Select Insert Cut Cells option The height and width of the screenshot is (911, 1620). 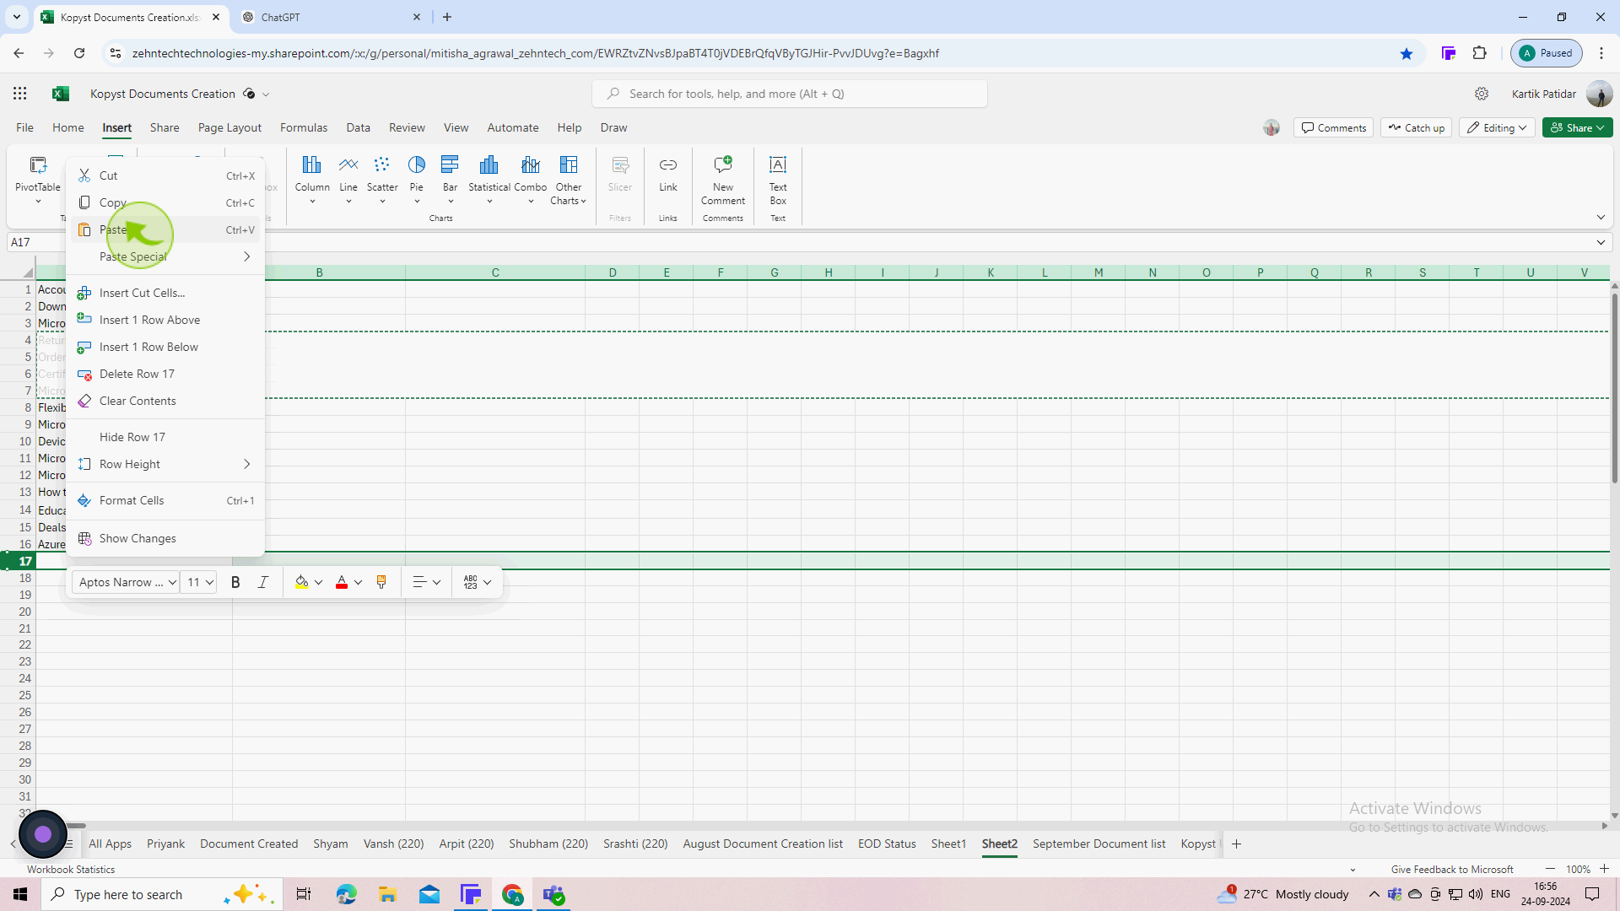165,293
